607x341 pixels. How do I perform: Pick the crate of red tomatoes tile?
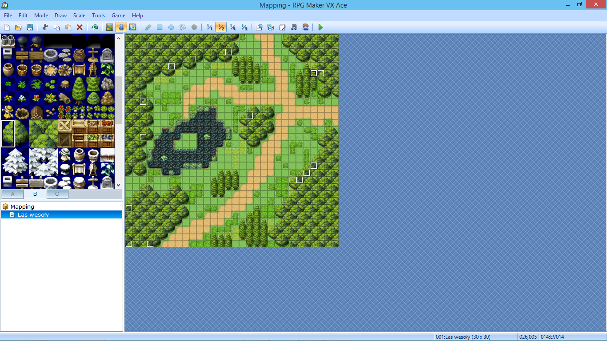click(108, 127)
